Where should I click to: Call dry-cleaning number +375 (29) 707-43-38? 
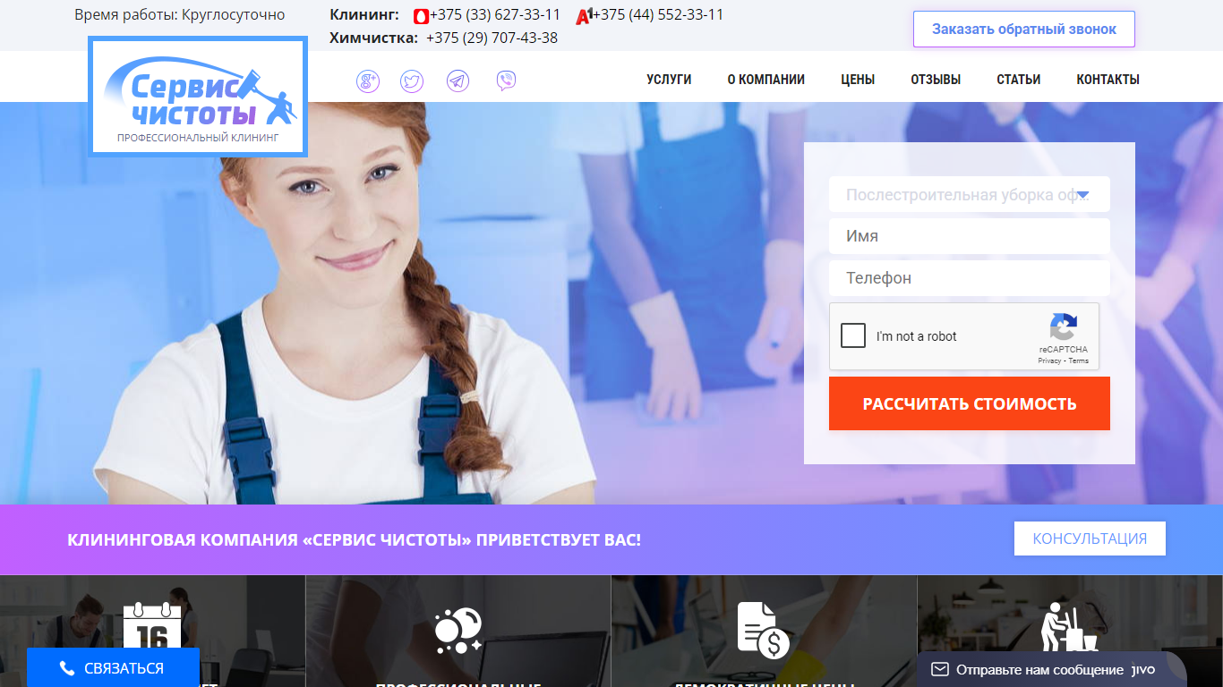pos(492,38)
